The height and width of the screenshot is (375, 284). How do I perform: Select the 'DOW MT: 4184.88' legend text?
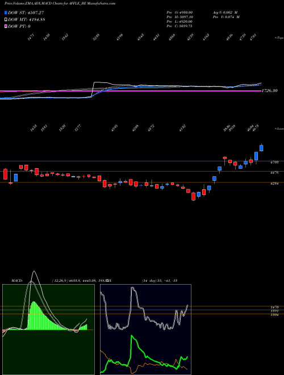27,19
